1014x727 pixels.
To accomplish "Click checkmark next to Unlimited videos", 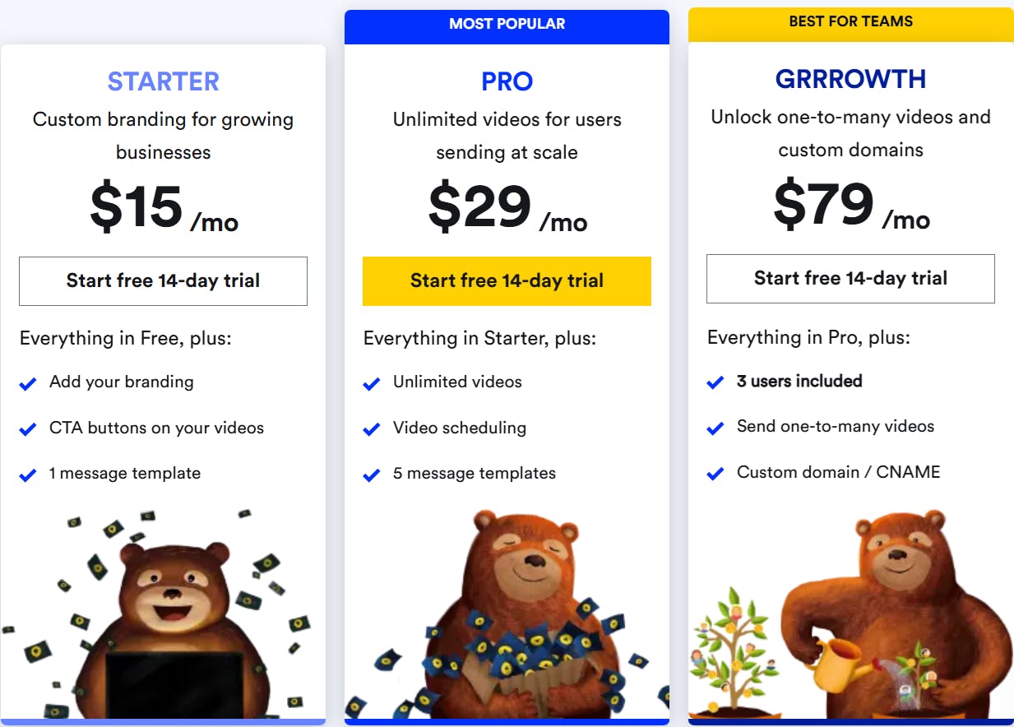I will 372,383.
